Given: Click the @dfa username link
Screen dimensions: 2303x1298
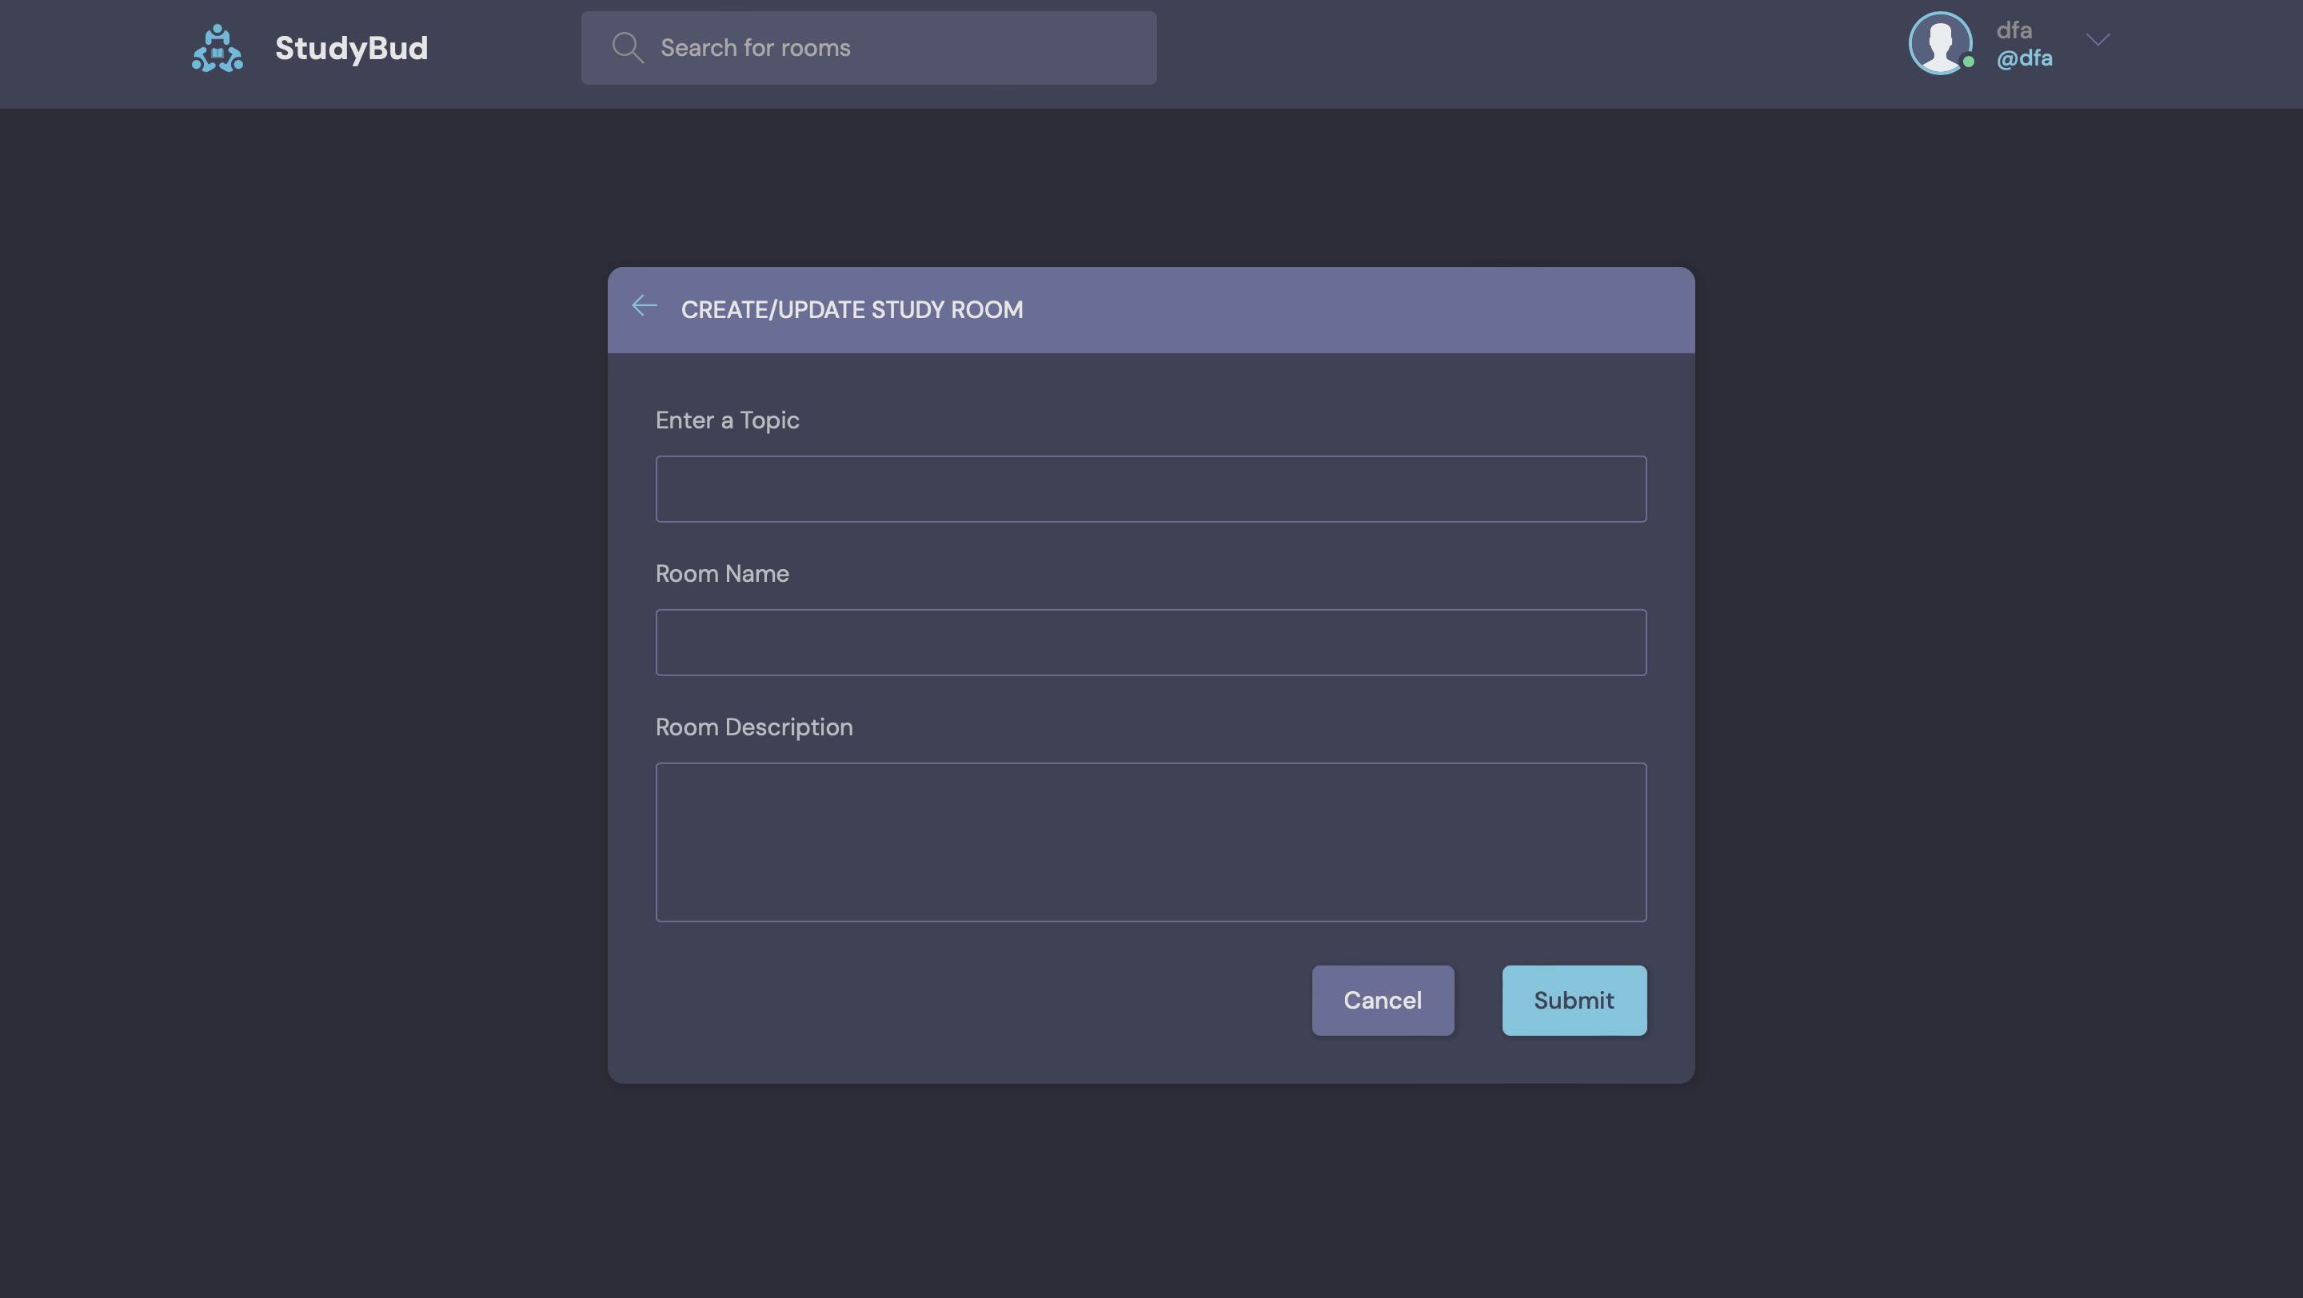Looking at the screenshot, I should tap(2024, 58).
